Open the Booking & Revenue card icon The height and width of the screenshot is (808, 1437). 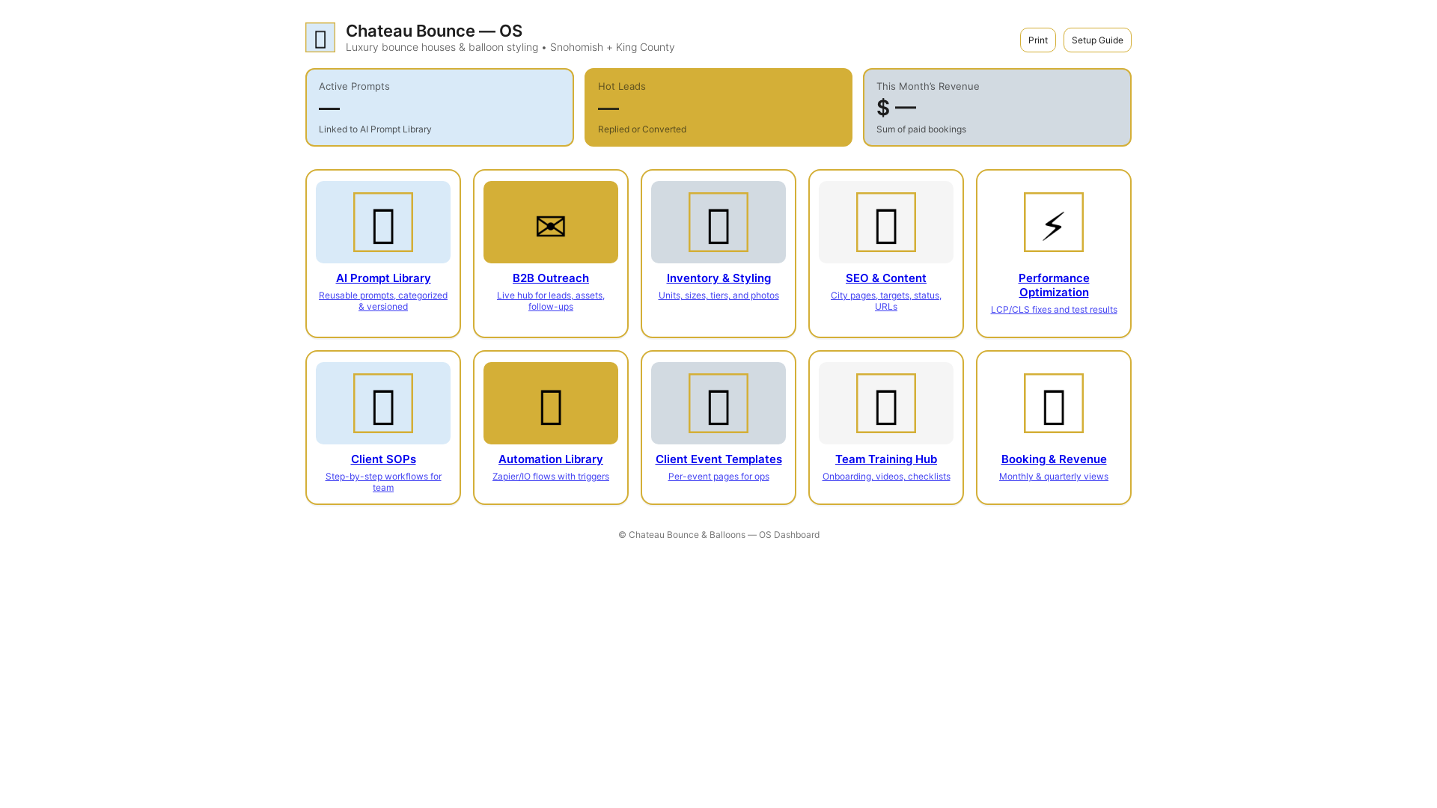[x=1054, y=403]
